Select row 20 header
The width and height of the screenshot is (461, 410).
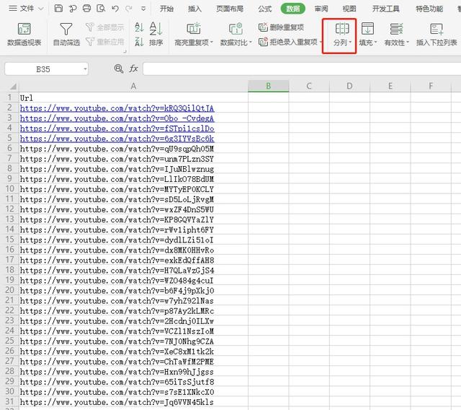pyautogui.click(x=9, y=290)
